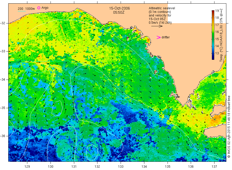
Task: Click the 'Altimetric sealevel' caption
Action: (162, 8)
